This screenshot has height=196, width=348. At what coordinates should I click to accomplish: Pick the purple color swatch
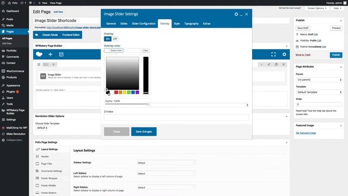pyautogui.click(x=138, y=92)
